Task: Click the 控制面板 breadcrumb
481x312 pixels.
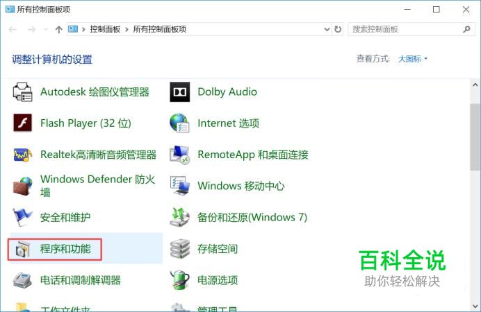Action: point(105,29)
